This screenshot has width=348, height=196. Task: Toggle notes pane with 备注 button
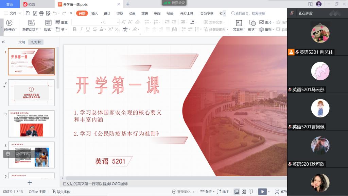click(x=206, y=192)
